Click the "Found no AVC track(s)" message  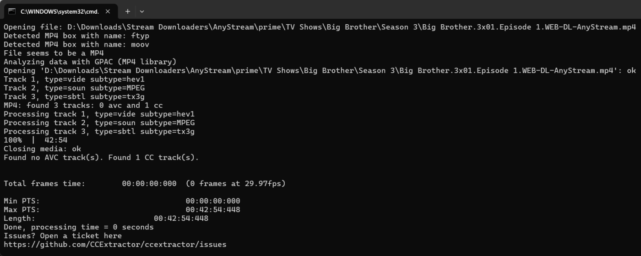101,157
